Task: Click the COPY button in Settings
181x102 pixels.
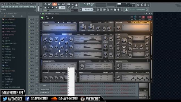Action: point(105,61)
